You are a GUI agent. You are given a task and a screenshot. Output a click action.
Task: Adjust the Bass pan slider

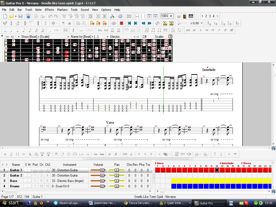point(117,181)
